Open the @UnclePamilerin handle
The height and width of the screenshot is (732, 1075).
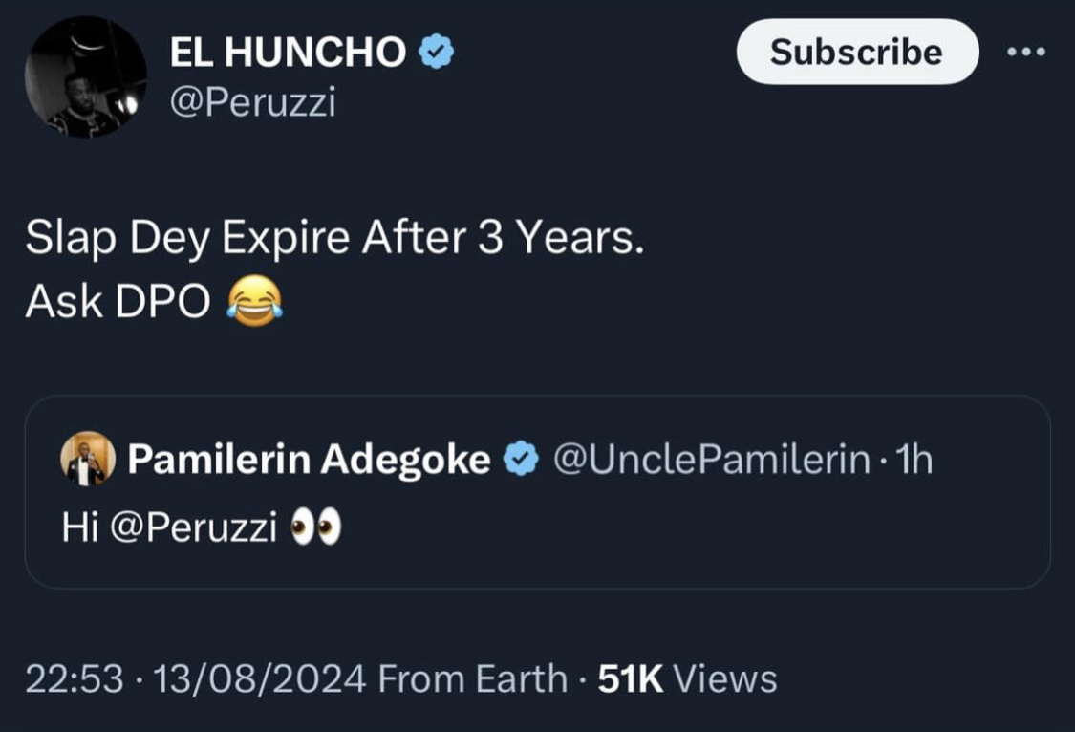click(x=712, y=461)
